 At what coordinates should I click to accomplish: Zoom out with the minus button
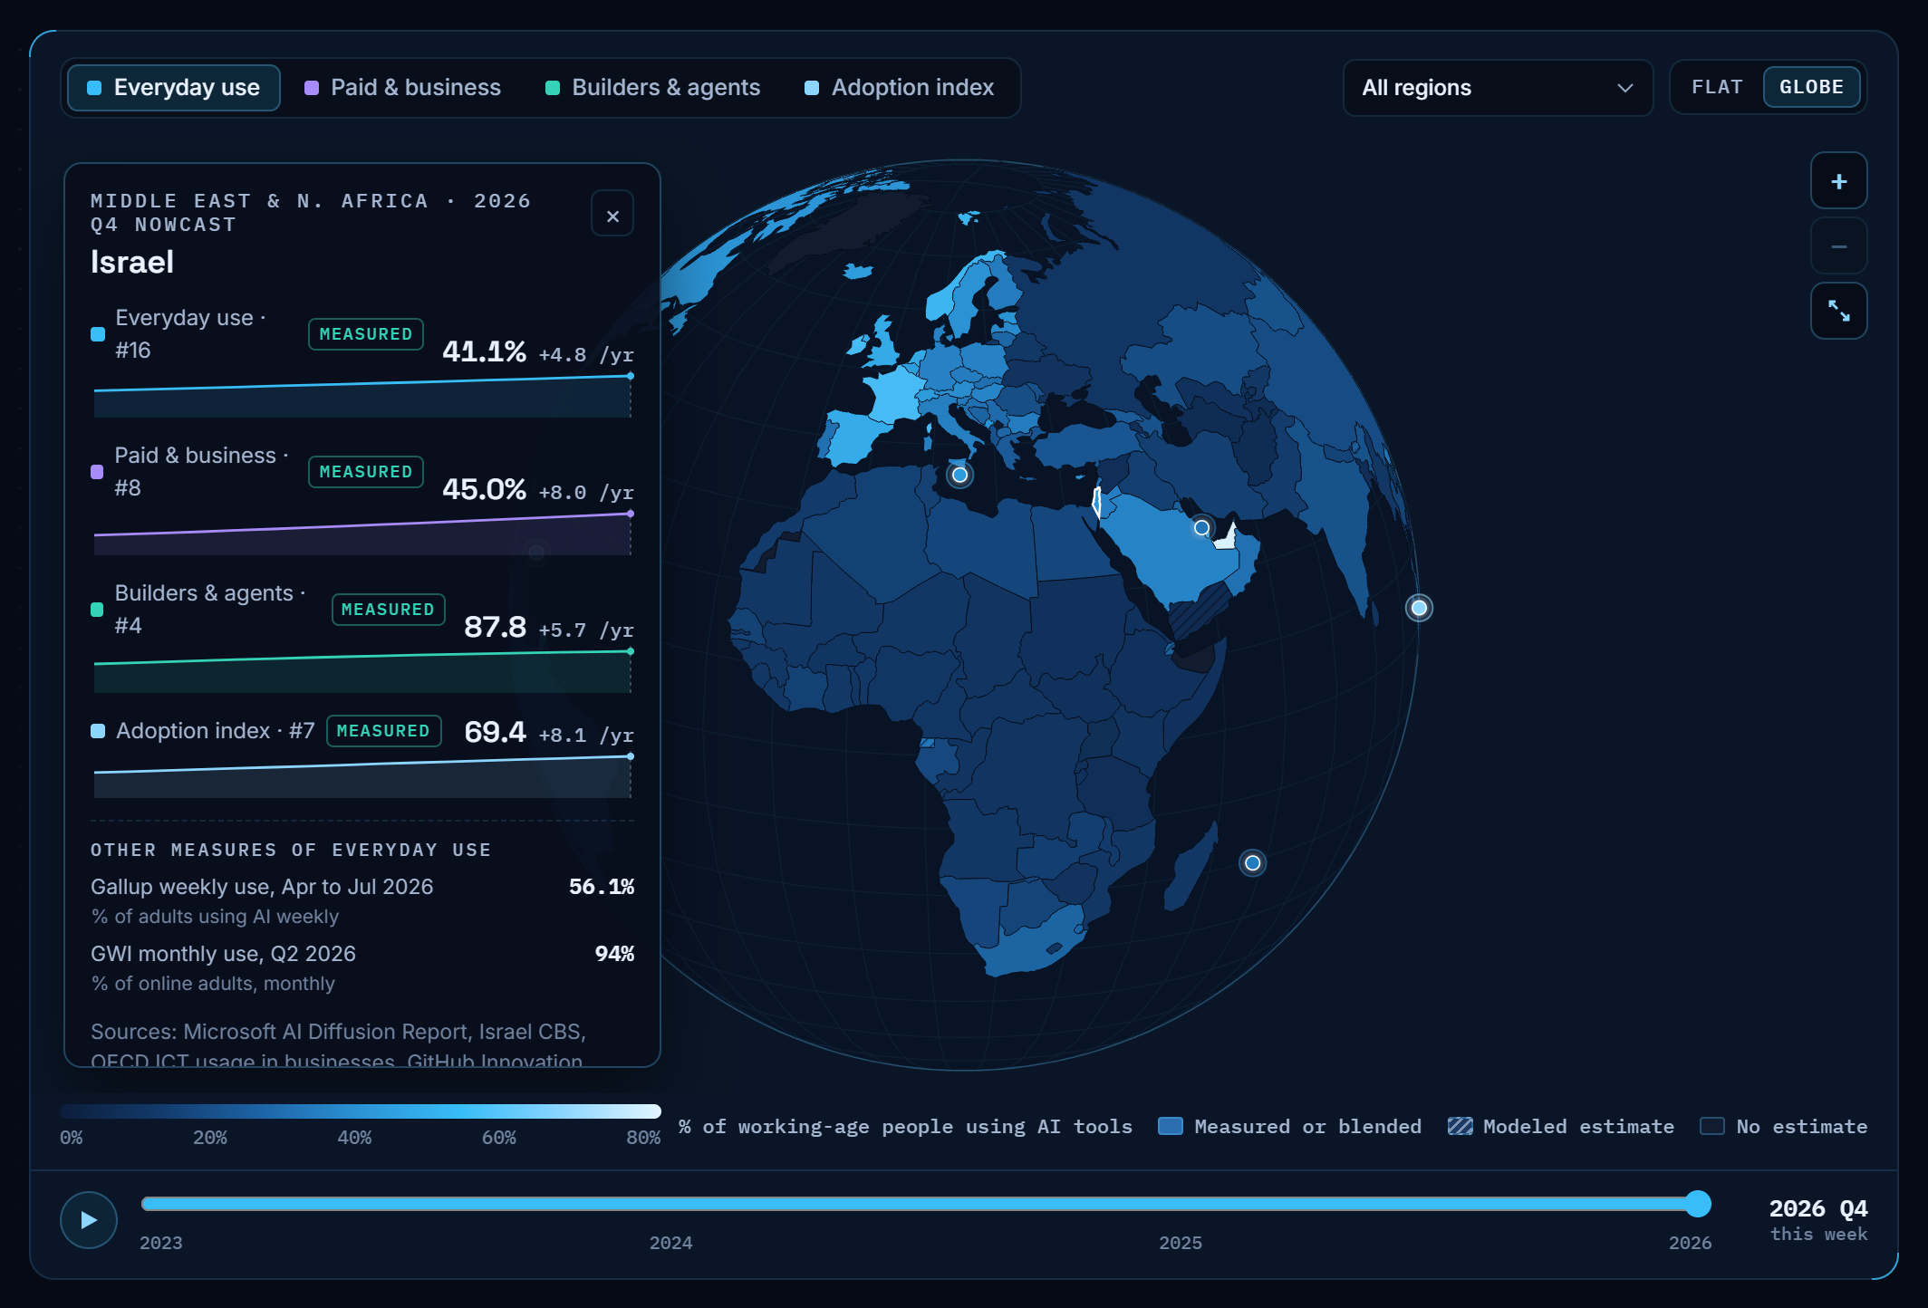(x=1838, y=246)
